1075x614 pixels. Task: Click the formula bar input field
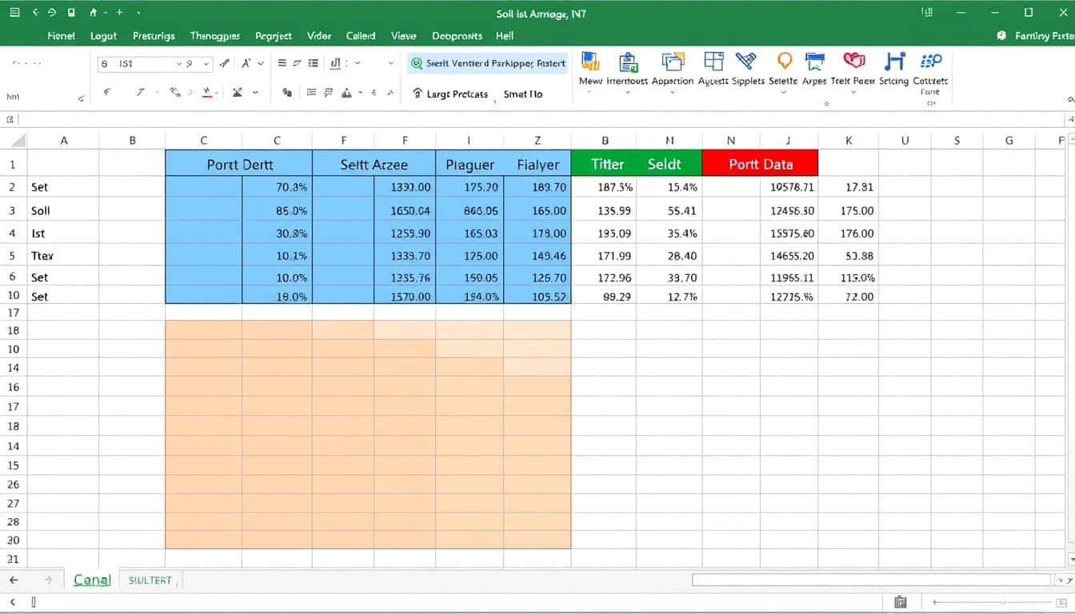(541, 119)
